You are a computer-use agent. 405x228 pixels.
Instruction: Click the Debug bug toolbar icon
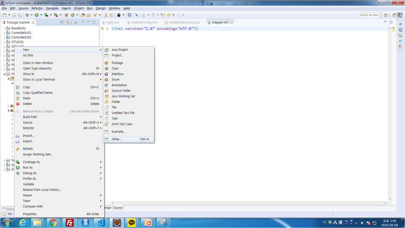point(27,15)
